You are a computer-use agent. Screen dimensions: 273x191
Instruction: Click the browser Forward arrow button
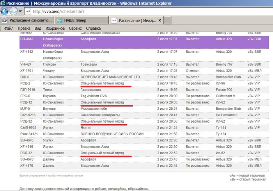13,11
